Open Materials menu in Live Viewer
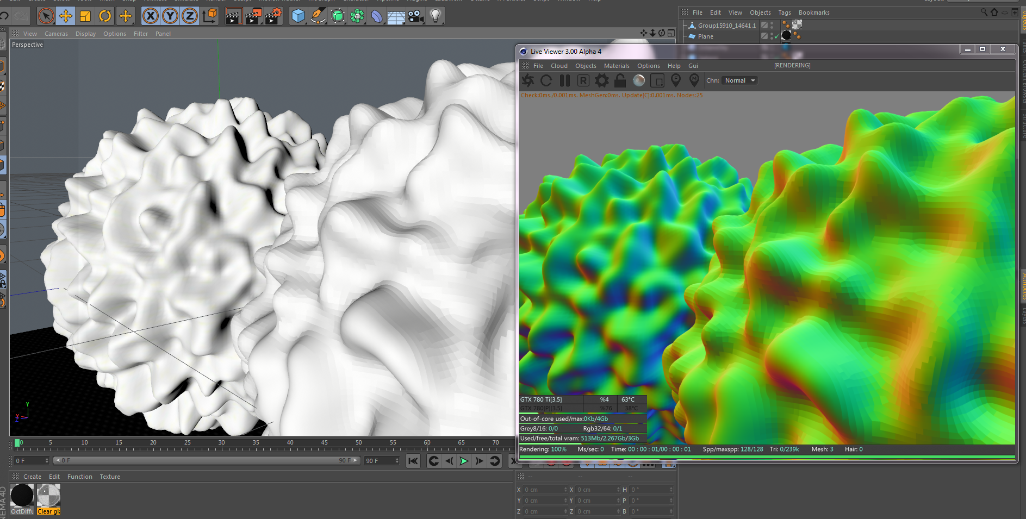Screen dimensions: 1026x519 click(x=617, y=66)
